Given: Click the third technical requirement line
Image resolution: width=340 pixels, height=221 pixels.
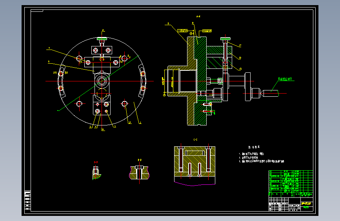Looking at the screenshot, I should 262,161.
